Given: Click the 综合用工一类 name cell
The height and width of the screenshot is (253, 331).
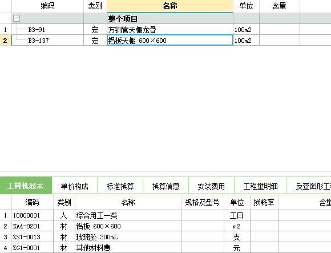Looking at the screenshot, I should pyautogui.click(x=128, y=215).
